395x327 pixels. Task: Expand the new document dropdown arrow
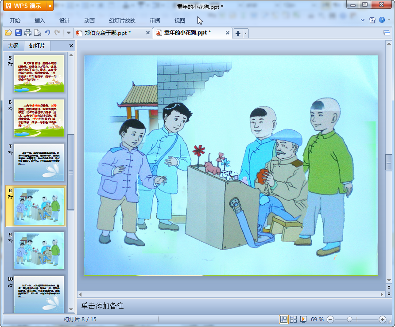(246, 33)
